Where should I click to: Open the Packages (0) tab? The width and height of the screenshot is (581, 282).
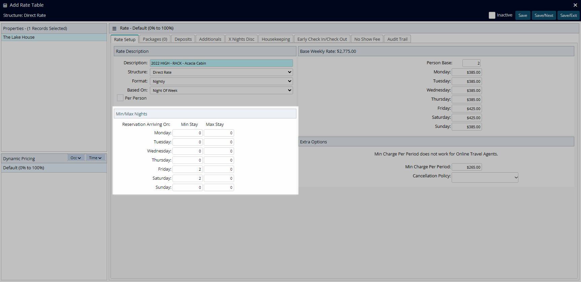coord(155,39)
